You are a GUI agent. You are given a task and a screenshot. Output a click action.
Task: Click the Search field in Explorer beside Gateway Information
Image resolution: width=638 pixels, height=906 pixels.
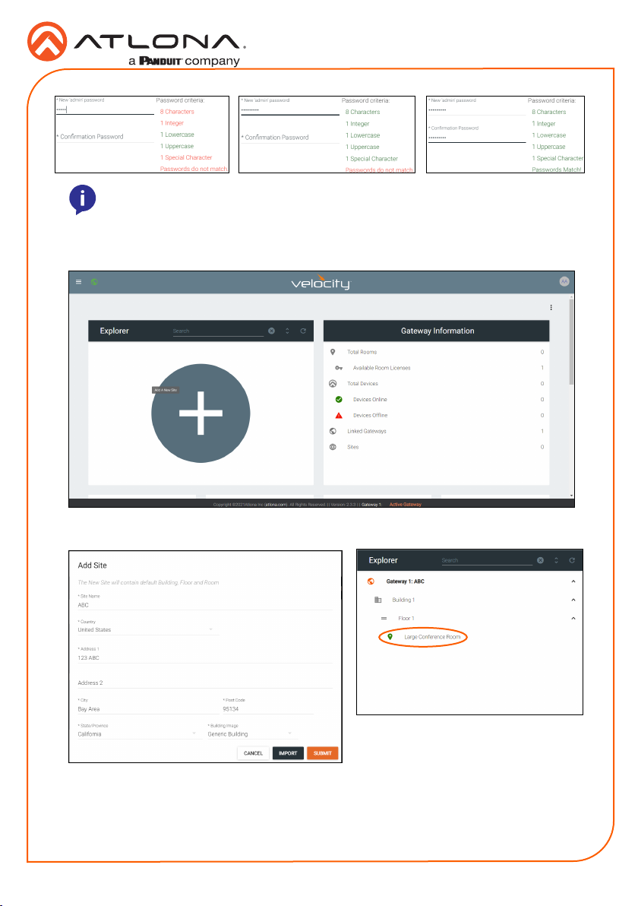click(x=218, y=331)
